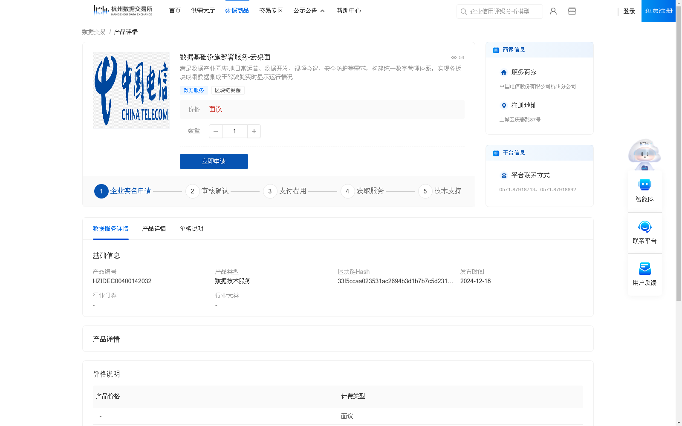Click the 商家信息 panel header icon

(x=496, y=50)
